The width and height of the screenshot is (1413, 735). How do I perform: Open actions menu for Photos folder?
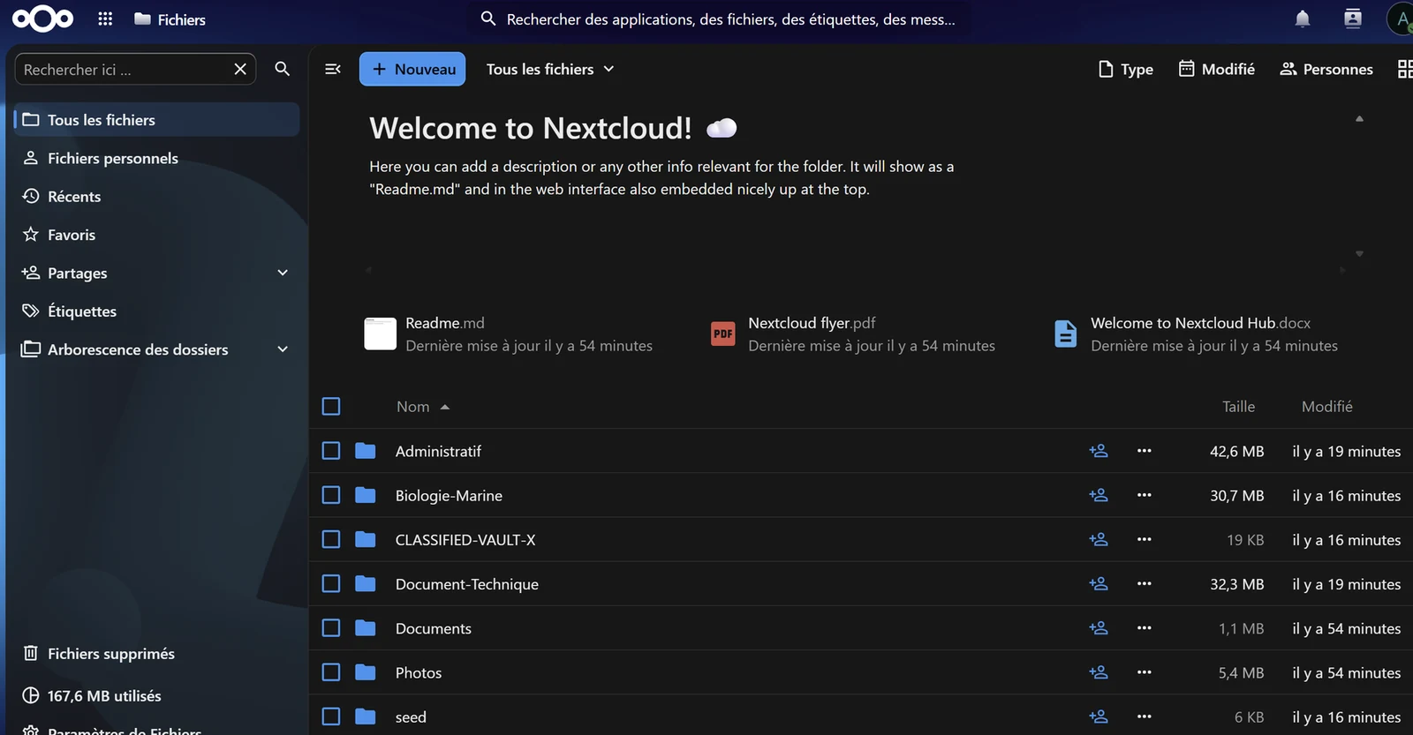tap(1145, 672)
